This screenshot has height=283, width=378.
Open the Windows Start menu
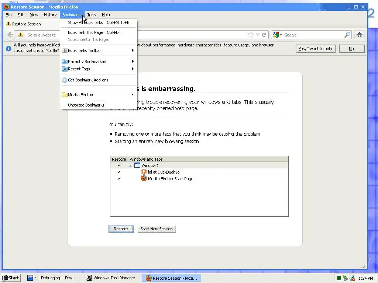11,278
